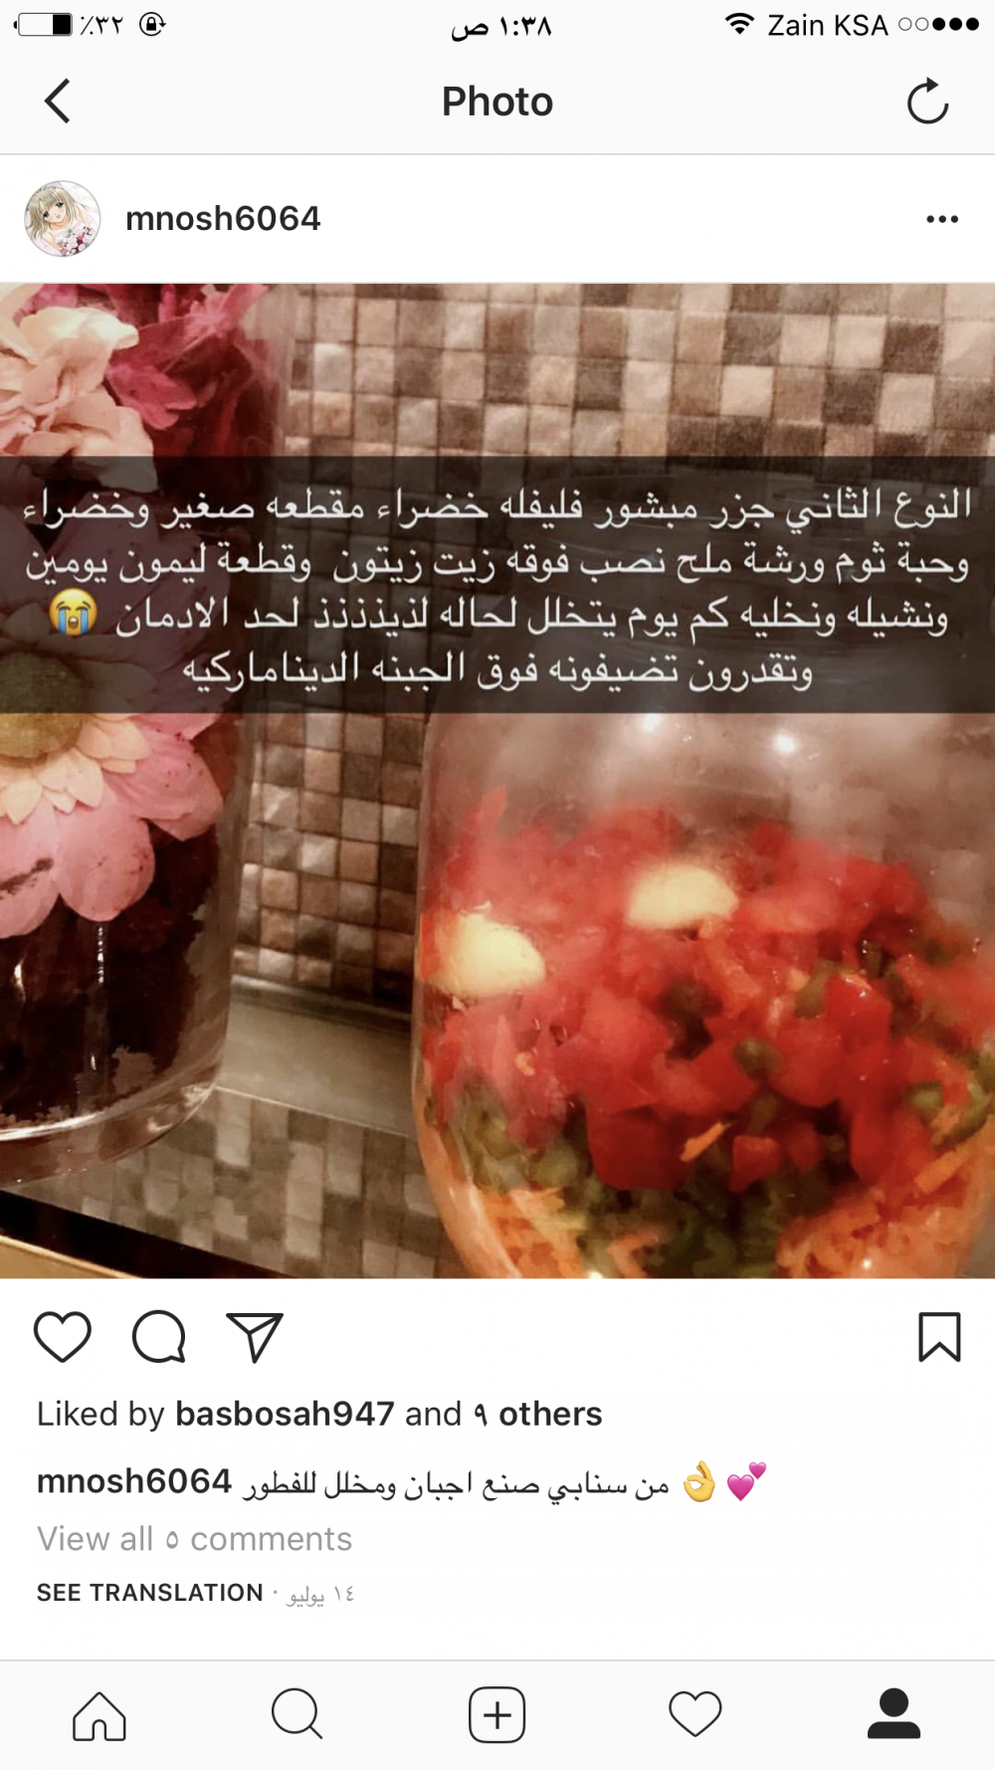
Task: Tap the mnosh6064 username in the header
Action: click(x=223, y=219)
